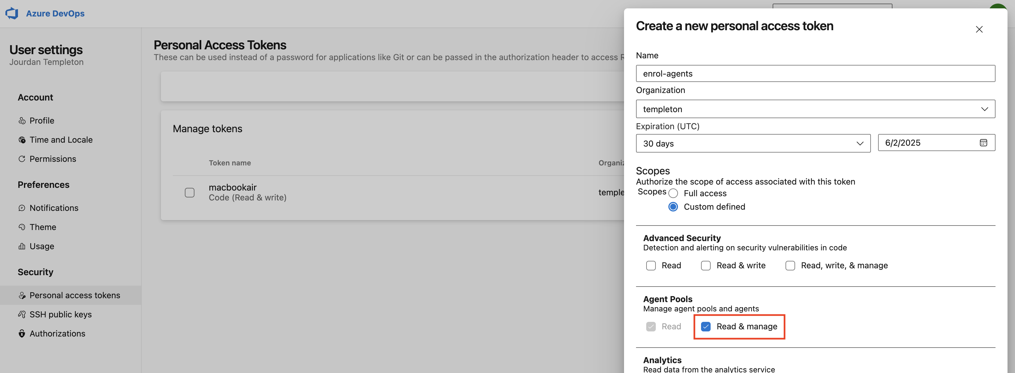Select the macbookair token checkbox

click(x=190, y=192)
